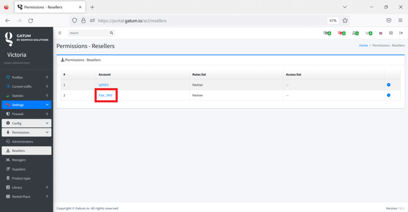Expand the Library sidebar menu
This screenshot has width=408, height=212.
tap(26, 187)
